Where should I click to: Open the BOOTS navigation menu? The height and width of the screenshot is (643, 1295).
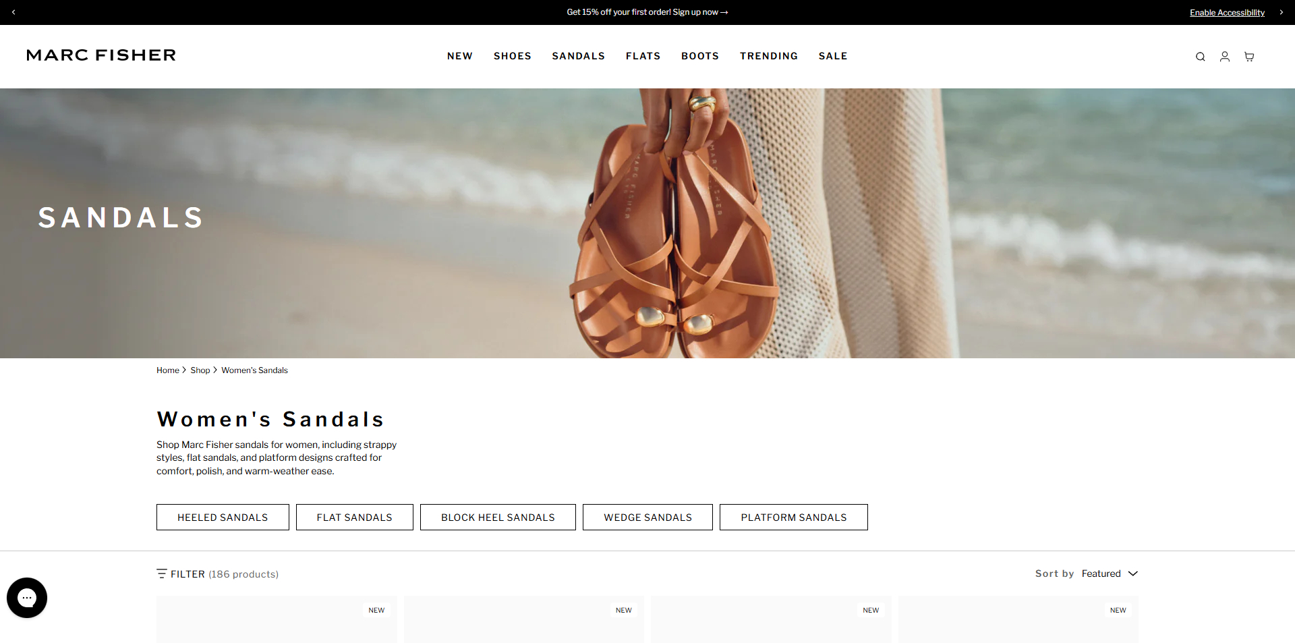[700, 56]
